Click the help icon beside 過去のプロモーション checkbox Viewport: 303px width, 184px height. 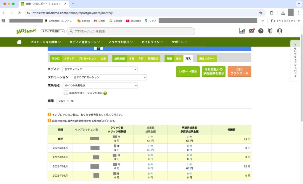click(105, 93)
